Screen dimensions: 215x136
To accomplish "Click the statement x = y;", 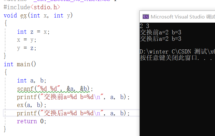I will pos(27,40).
